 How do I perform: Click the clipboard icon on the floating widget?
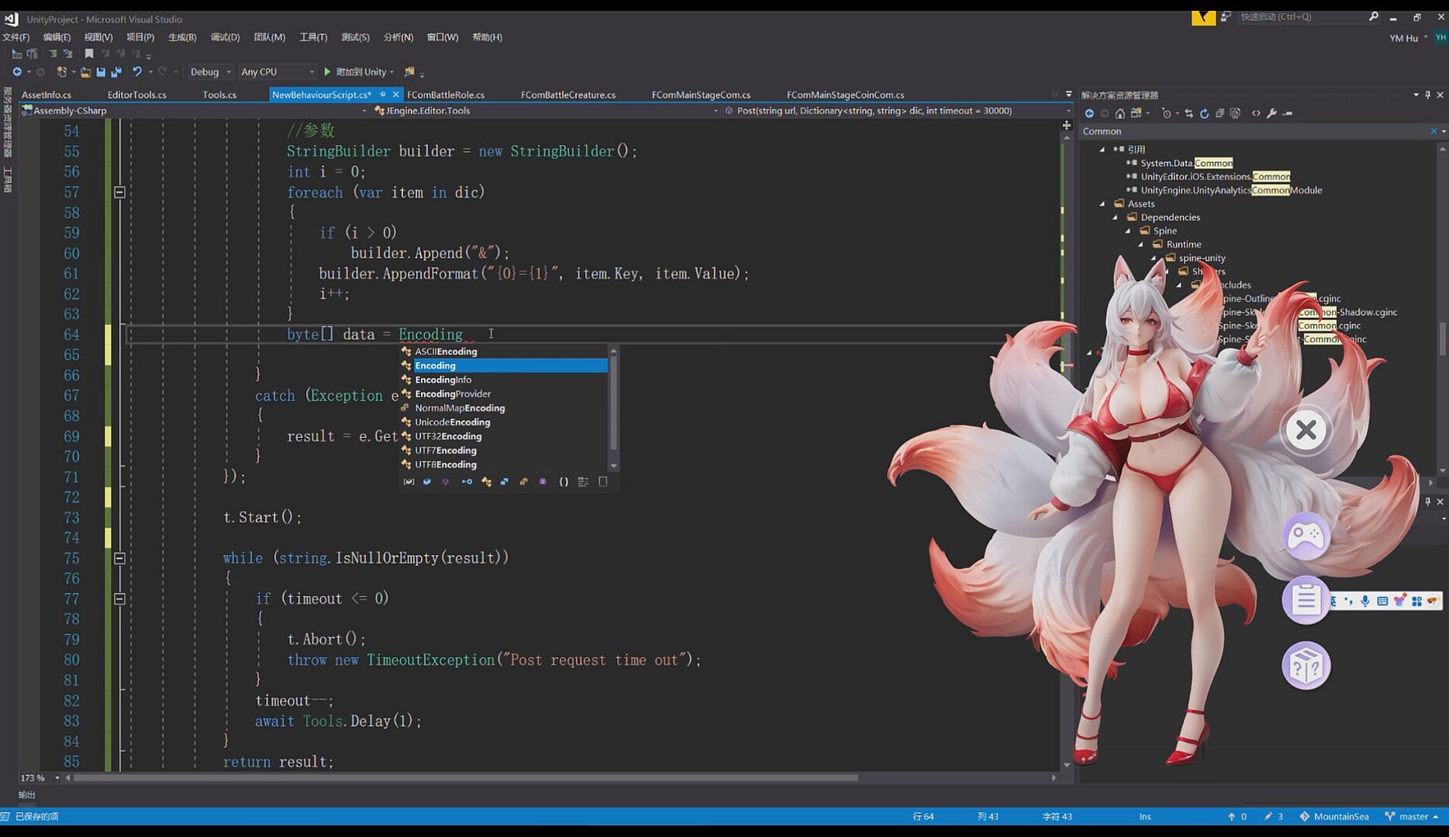tap(1306, 599)
